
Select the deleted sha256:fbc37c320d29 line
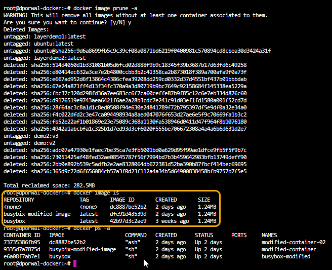[125, 93]
